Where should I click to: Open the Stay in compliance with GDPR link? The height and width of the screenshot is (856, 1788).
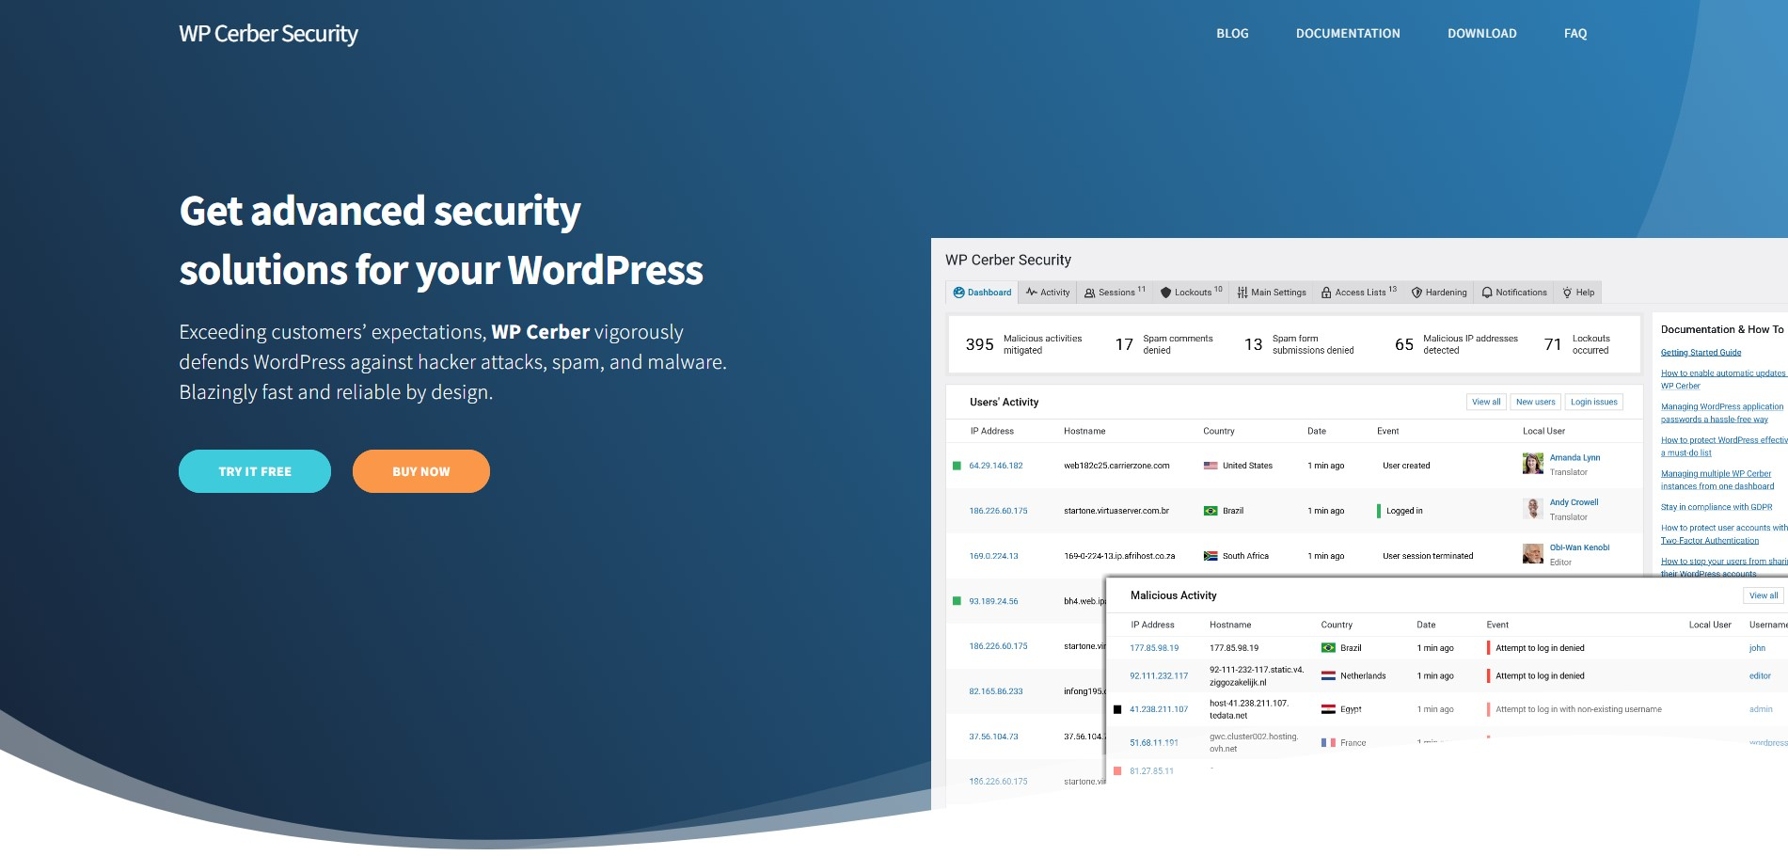pos(1717,507)
